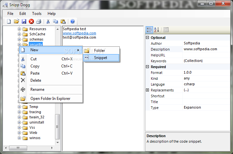233x154 pixels.
Task: Expand the schemas tree node
Action: pos(19,39)
